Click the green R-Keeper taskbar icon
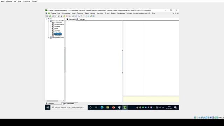The image size is (224, 126). [125, 107]
